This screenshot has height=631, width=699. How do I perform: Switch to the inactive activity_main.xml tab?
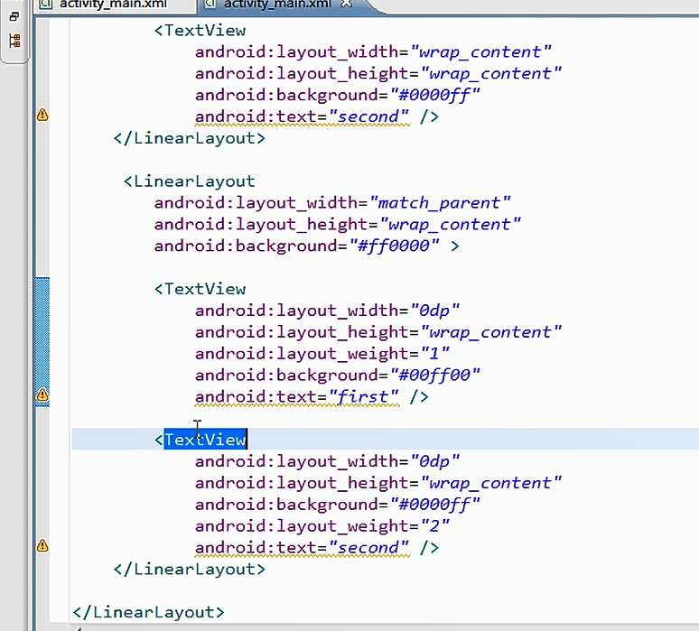pyautogui.click(x=113, y=5)
